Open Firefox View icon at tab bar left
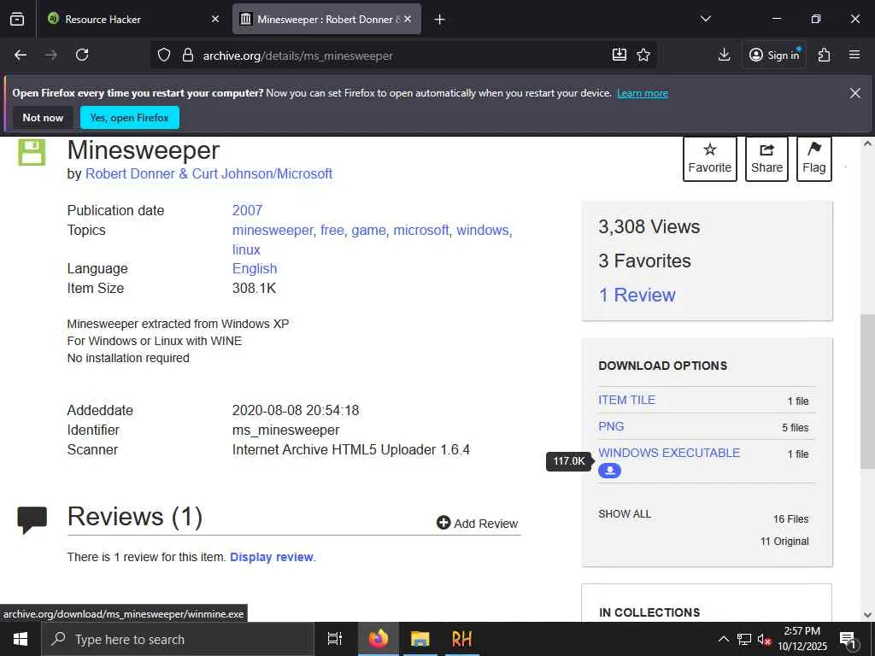875x656 pixels. coord(17,19)
